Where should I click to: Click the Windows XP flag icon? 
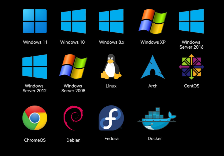click(x=153, y=21)
